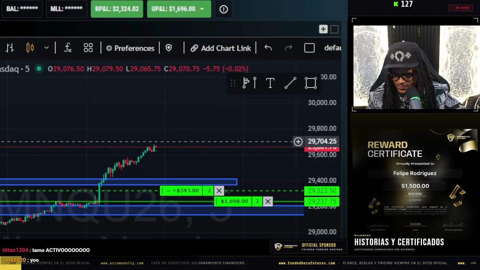Click the 29,323.50 price axis tag
This screenshot has width=480, height=270.
[322, 191]
